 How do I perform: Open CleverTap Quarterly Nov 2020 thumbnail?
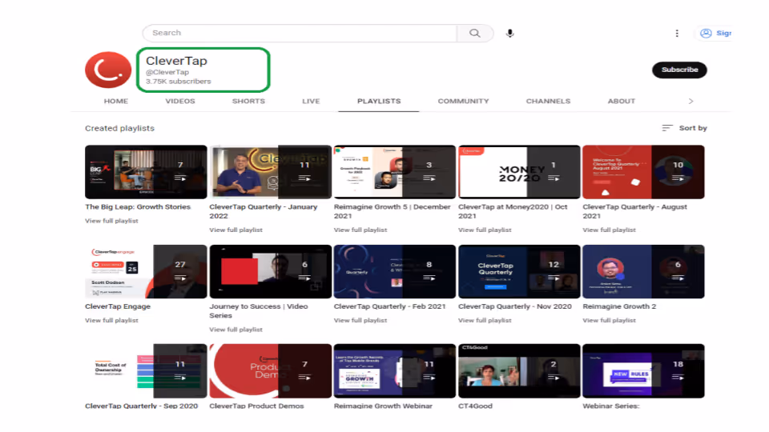click(519, 271)
